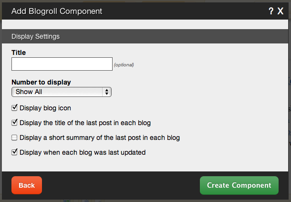Open the Show All dropdown

tap(61, 92)
